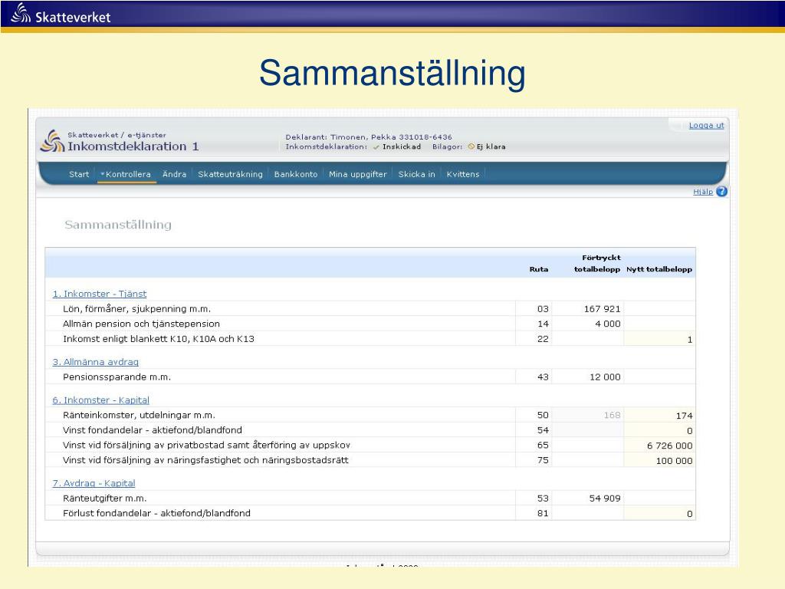Click new total field for ruta 54

(x=659, y=430)
